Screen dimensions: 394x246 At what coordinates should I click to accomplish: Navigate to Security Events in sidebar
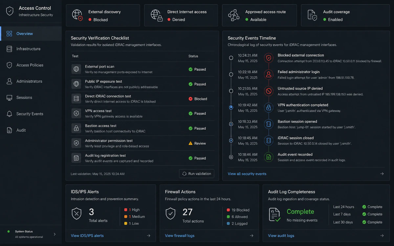(31, 114)
